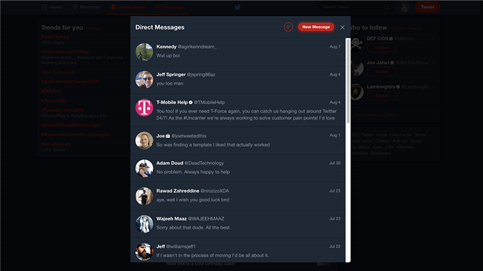Viewport: 483px width, 271px height.
Task: Open the #InternationalCatDay trend
Action: pos(65,52)
